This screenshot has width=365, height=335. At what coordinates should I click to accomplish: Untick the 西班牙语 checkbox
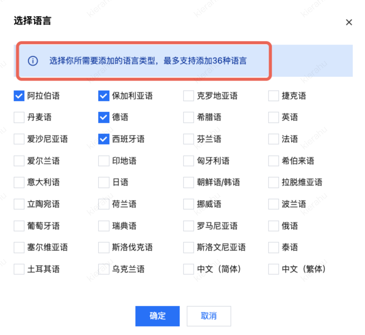104,139
